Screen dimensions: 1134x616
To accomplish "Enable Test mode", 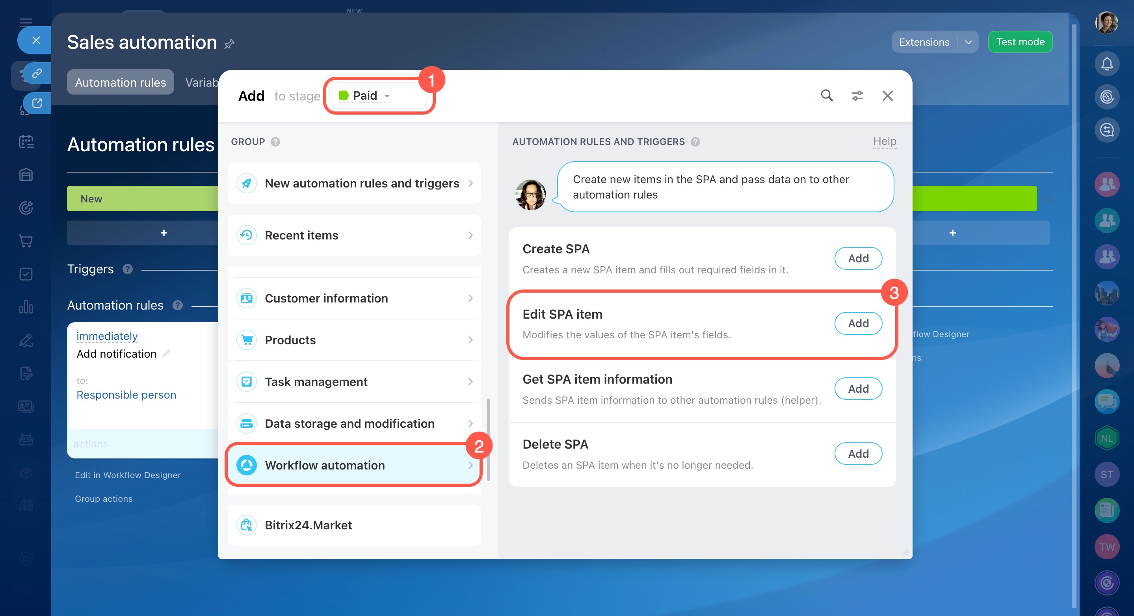I will (x=1020, y=42).
